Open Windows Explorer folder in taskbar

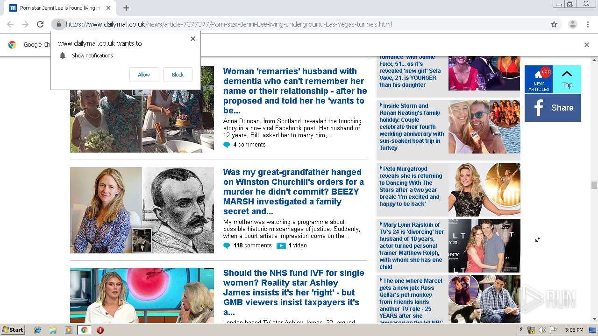pyautogui.click(x=53, y=330)
